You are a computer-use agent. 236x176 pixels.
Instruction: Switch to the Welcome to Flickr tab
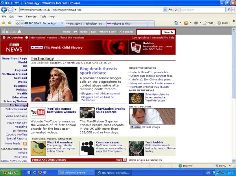click(x=127, y=24)
